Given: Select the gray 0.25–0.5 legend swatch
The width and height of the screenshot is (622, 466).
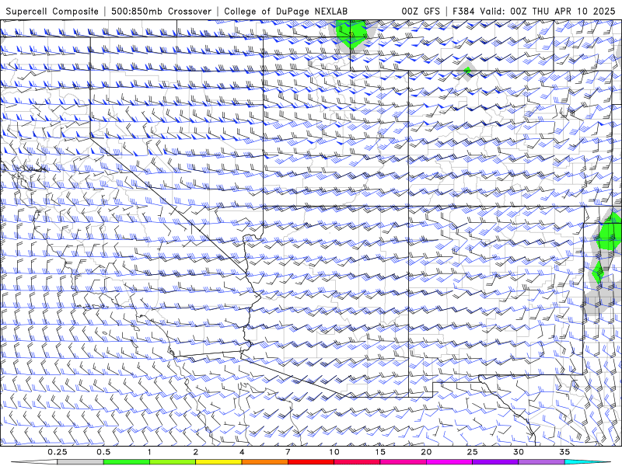Looking at the screenshot, I should pos(81,462).
